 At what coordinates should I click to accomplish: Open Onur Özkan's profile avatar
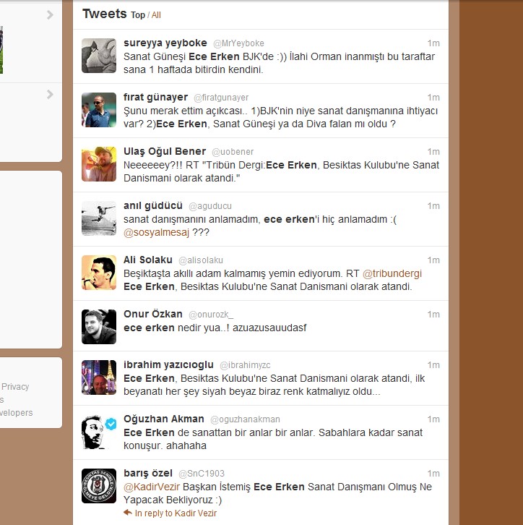click(x=99, y=327)
